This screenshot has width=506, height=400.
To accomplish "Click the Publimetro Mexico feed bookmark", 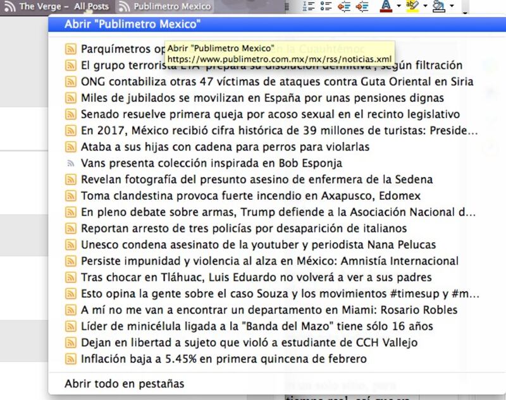I will 164,6.
